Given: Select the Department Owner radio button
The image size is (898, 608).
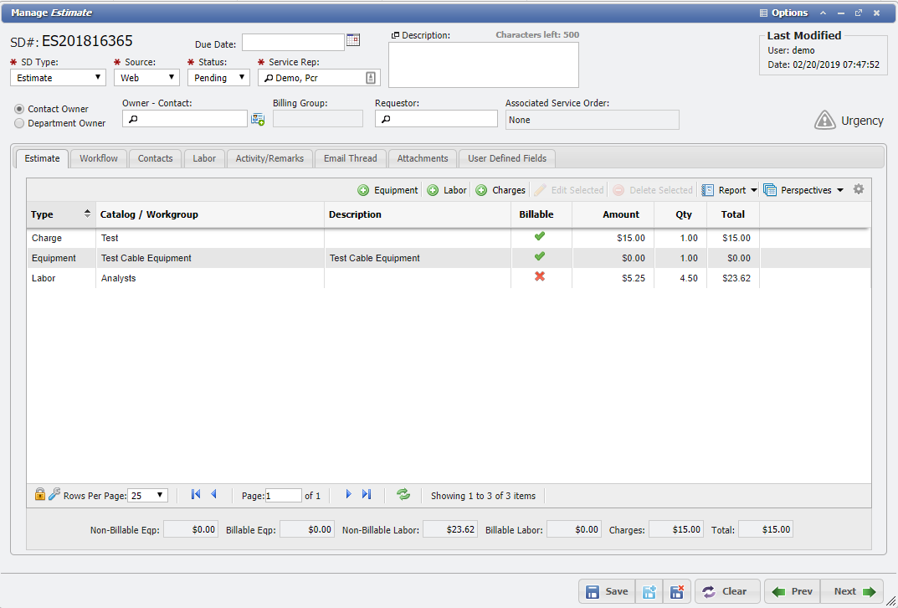Looking at the screenshot, I should [x=19, y=123].
